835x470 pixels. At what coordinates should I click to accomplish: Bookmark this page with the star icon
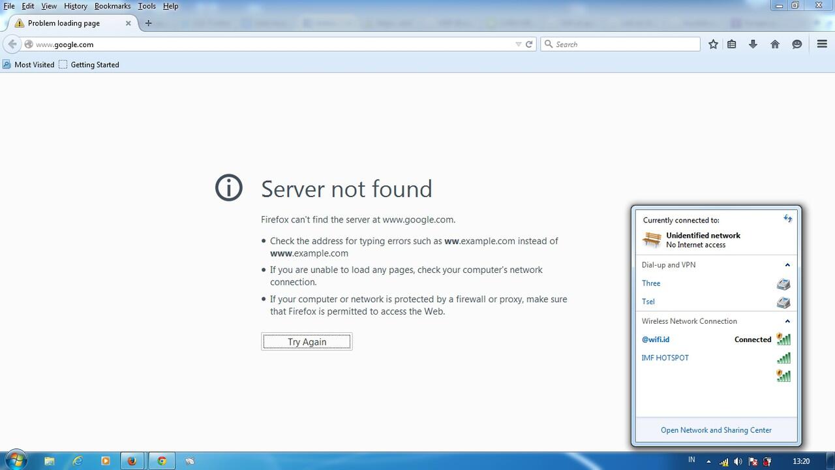tap(713, 44)
